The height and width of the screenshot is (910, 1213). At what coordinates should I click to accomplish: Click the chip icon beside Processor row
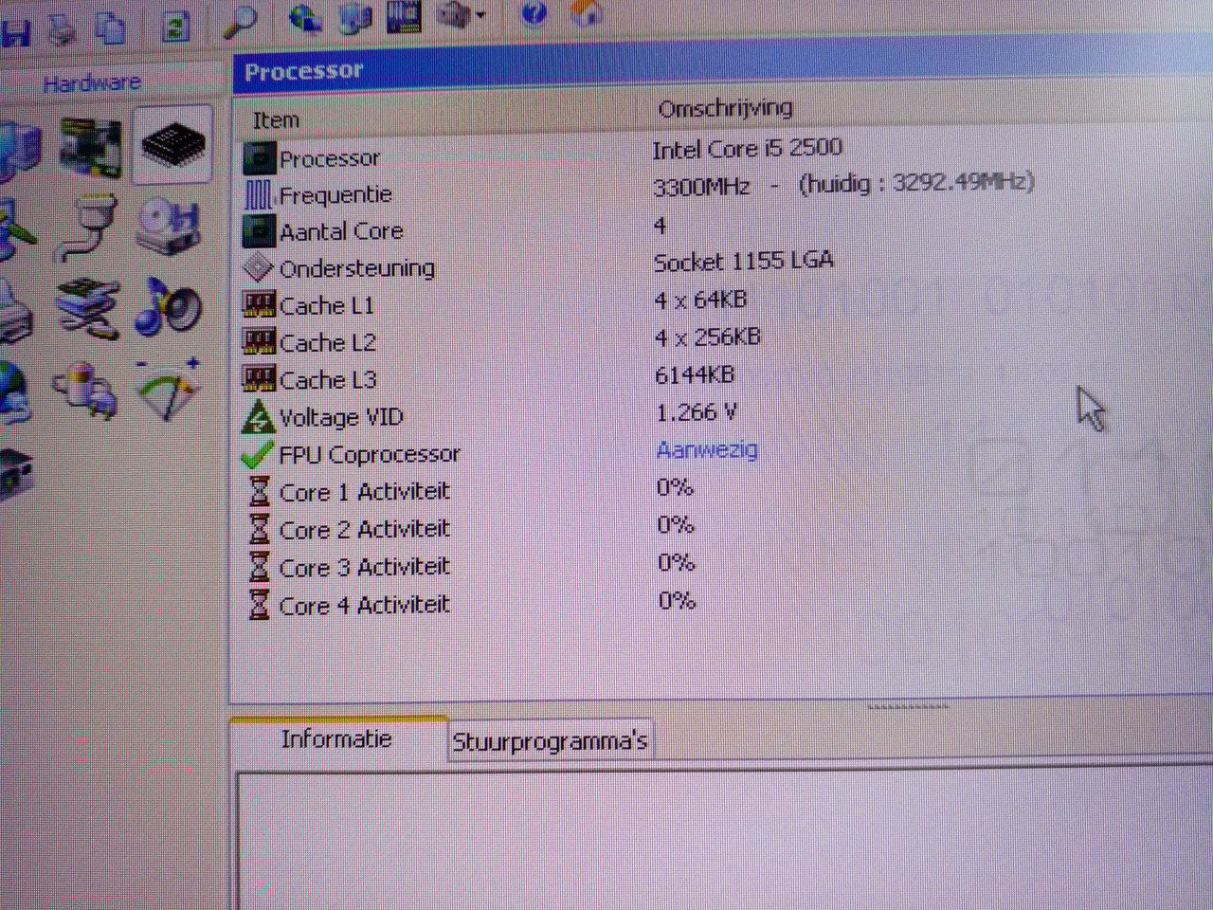coord(259,157)
